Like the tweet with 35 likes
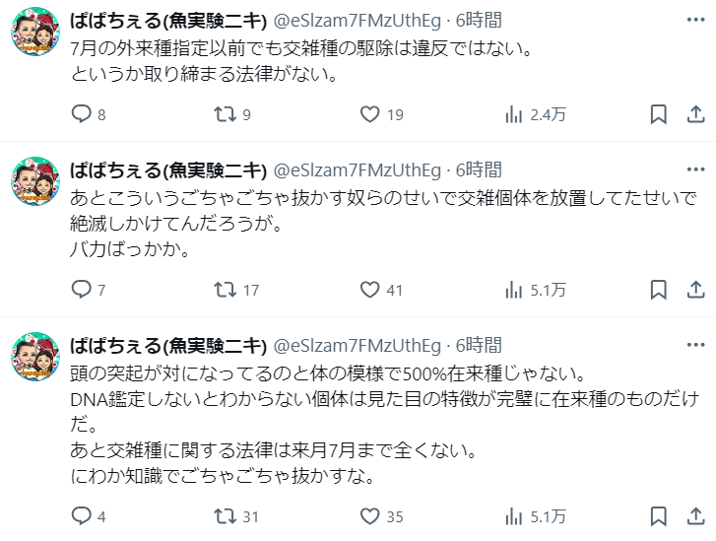The width and height of the screenshot is (716, 541). tap(369, 515)
